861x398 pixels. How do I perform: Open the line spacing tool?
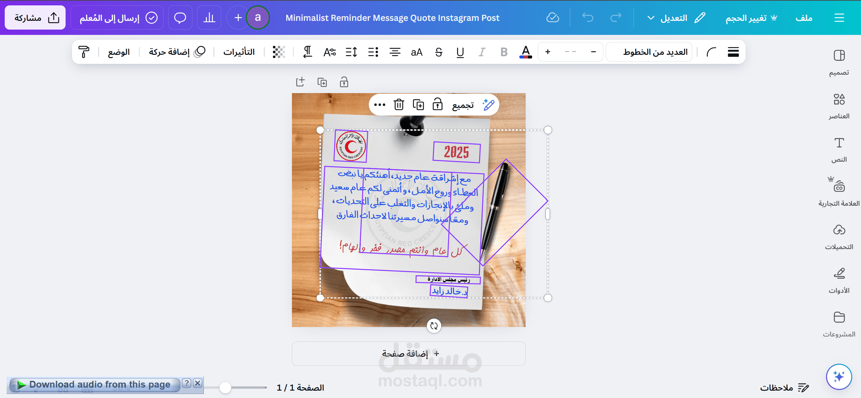351,52
